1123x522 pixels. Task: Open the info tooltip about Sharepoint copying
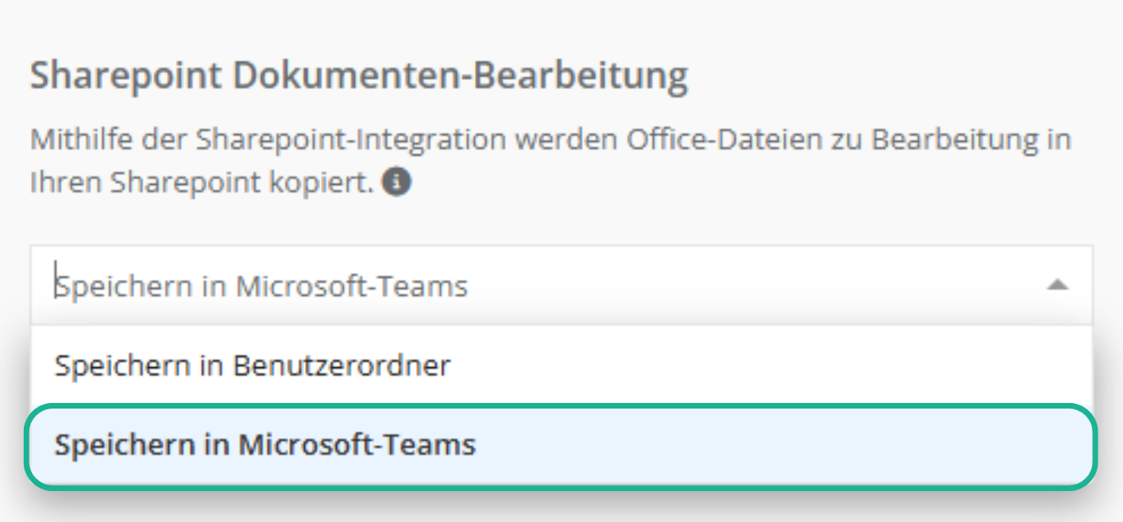tap(396, 182)
